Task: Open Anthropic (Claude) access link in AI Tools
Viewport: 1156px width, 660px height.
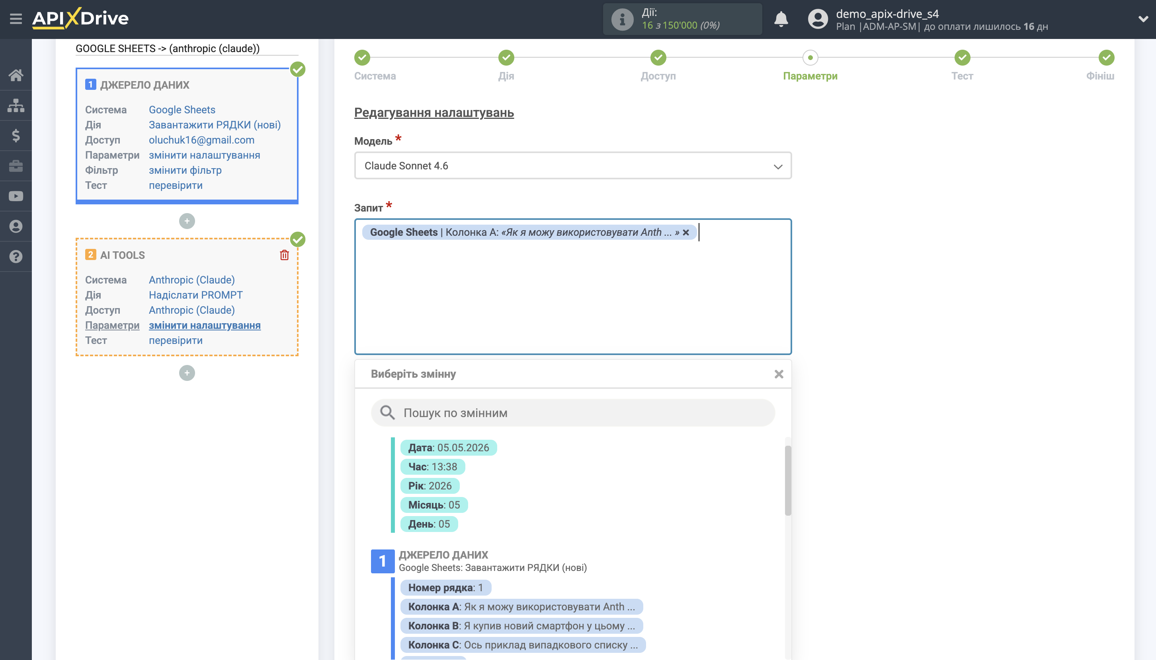Action: click(x=191, y=310)
